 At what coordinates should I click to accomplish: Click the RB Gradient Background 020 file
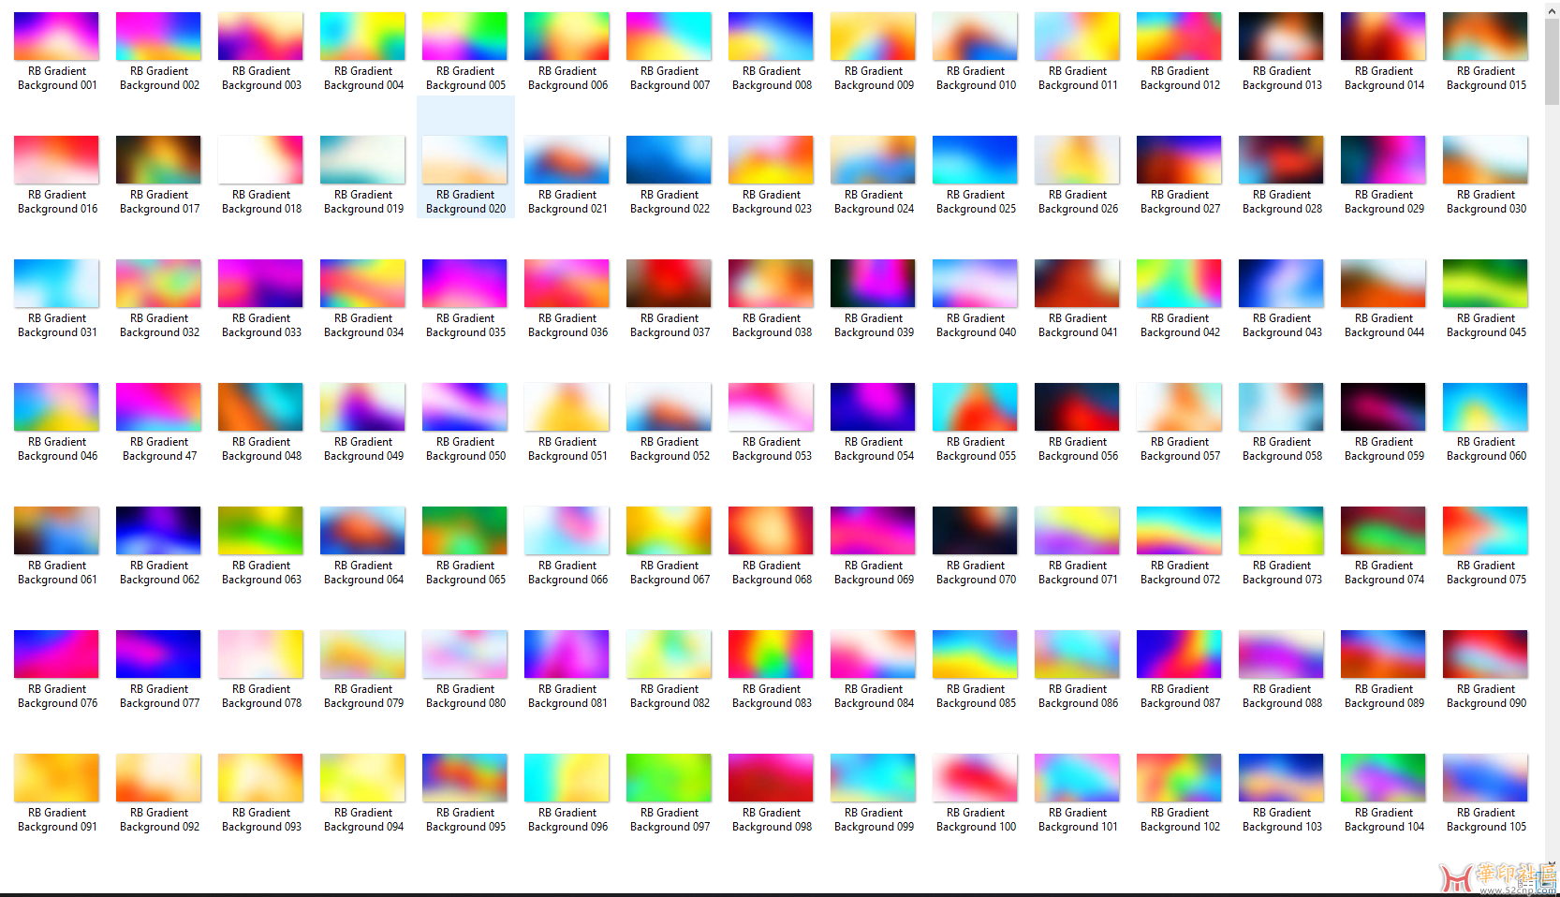click(464, 160)
